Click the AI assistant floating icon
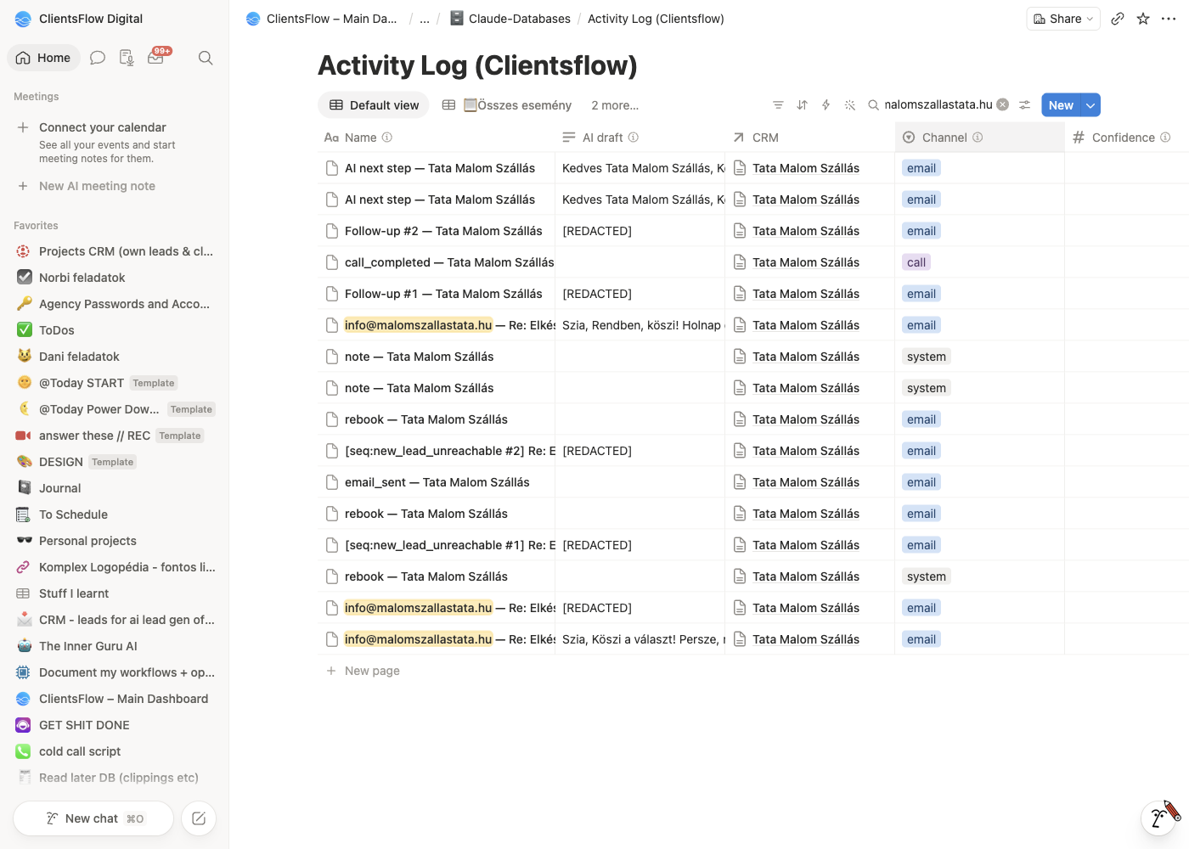Image resolution: width=1189 pixels, height=849 pixels. (x=1159, y=817)
